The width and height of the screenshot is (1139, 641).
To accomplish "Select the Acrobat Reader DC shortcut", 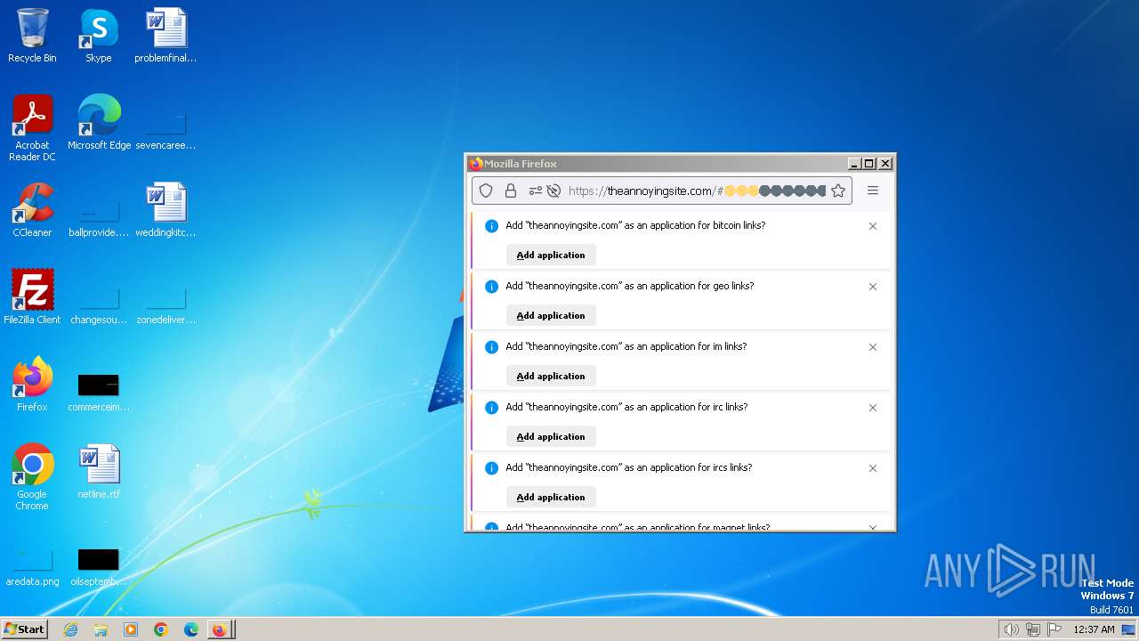I will (32, 128).
